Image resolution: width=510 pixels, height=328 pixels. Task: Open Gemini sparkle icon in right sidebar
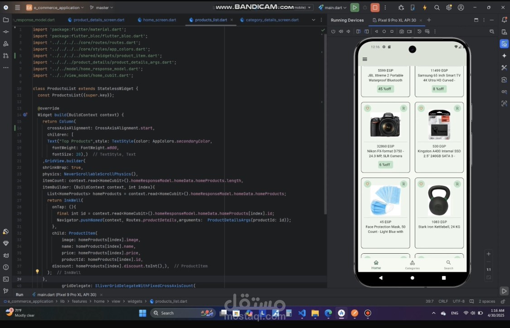[x=504, y=56]
